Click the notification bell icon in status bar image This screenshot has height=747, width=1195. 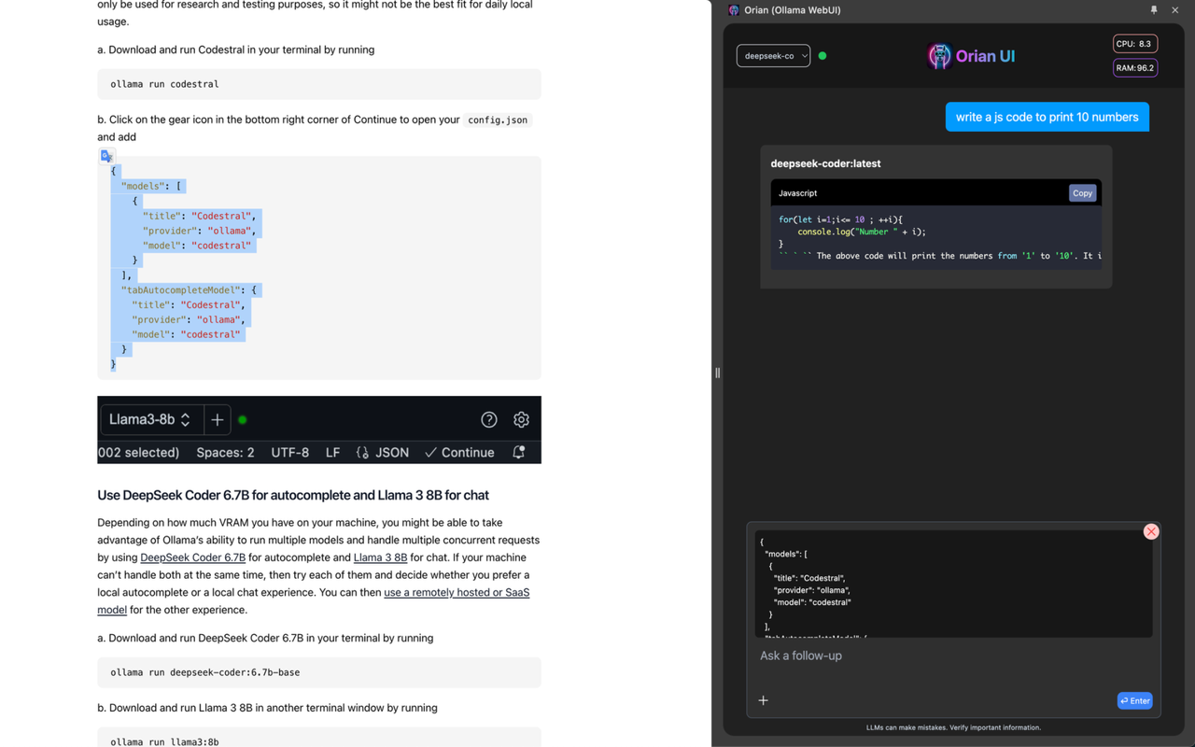[519, 452]
